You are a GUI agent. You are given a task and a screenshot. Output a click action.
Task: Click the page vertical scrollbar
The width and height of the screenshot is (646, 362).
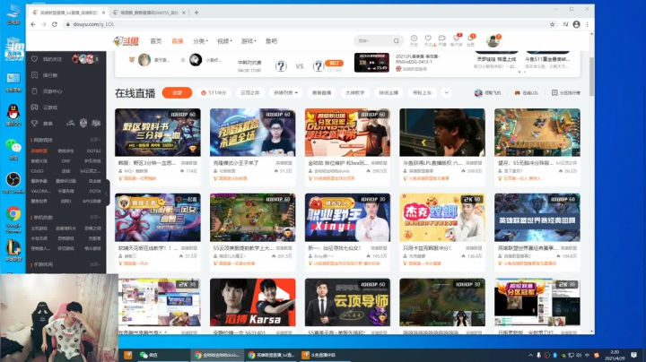tap(591, 77)
